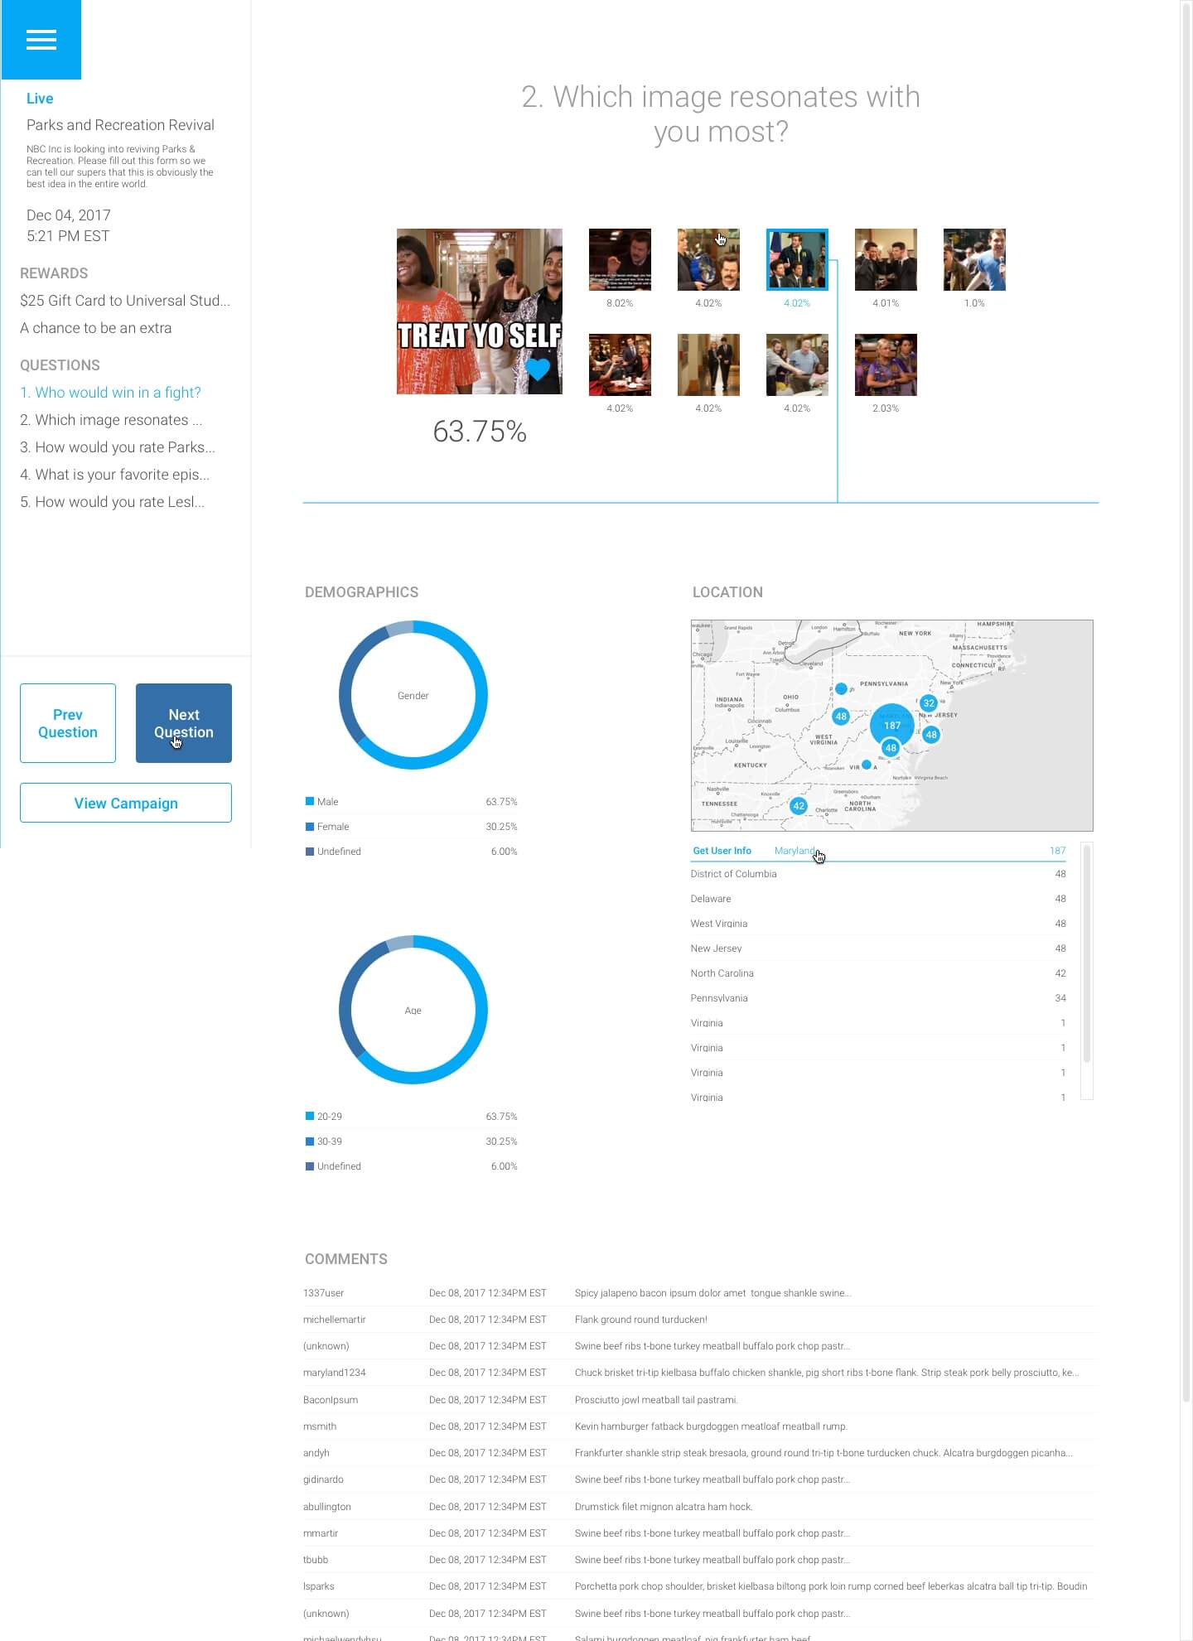Open question 2 Which image resonates
The height and width of the screenshot is (1641, 1193).
111,420
